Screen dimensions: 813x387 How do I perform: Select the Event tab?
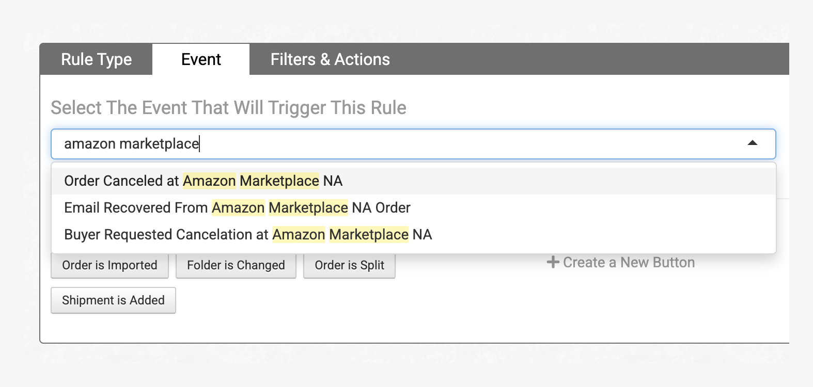coord(201,59)
